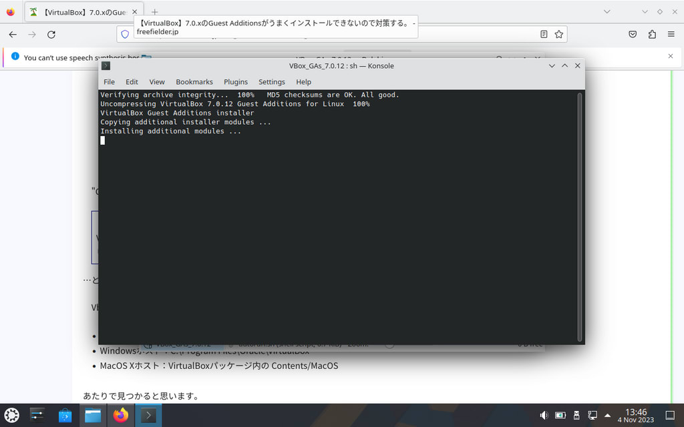Click the Konsole terminal scrollbar
The width and height of the screenshot is (684, 427).
point(580,217)
